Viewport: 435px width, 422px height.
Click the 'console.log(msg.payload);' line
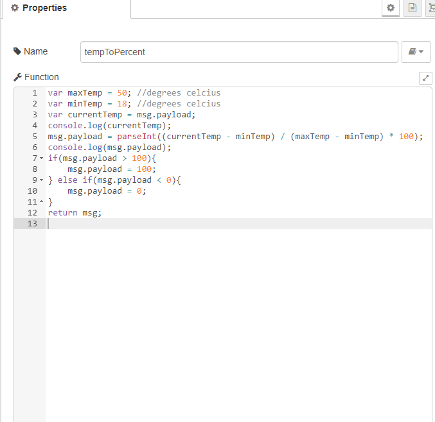coord(109,148)
